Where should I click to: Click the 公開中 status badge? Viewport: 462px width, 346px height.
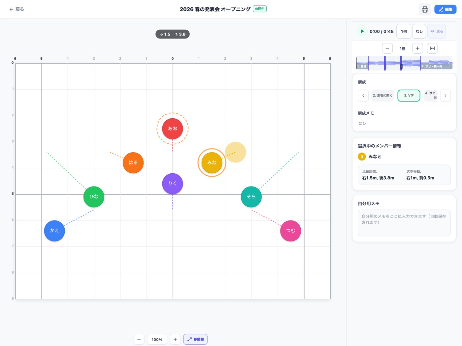point(260,9)
